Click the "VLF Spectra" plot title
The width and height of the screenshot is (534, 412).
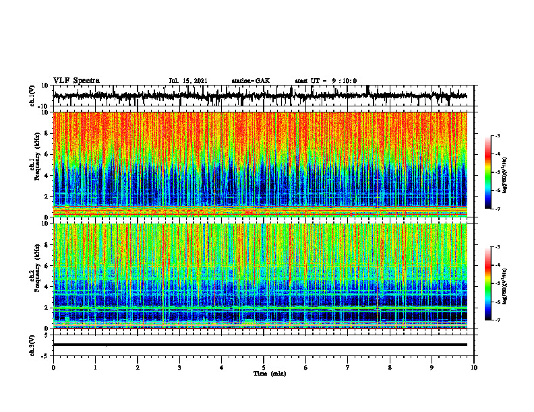point(76,81)
